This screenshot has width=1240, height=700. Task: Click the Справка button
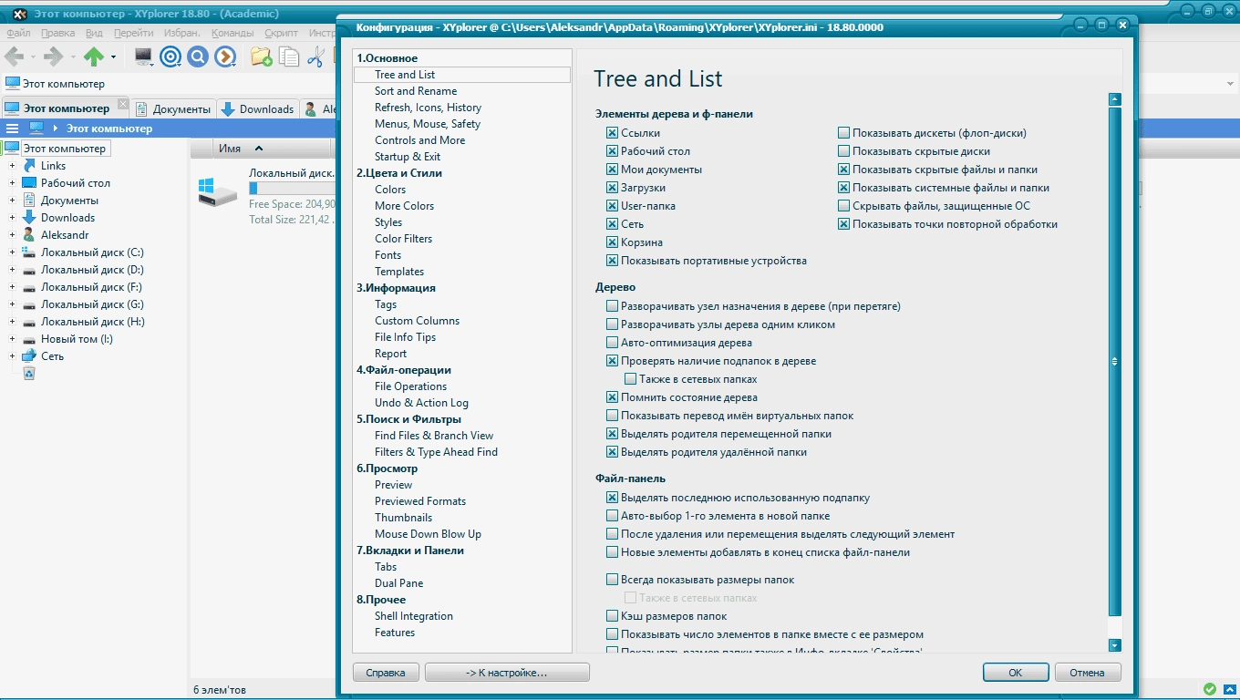(x=386, y=673)
